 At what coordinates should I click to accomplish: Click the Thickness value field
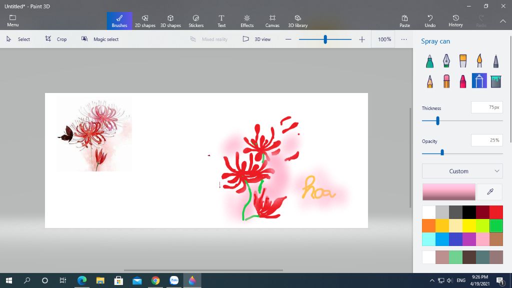coord(487,107)
